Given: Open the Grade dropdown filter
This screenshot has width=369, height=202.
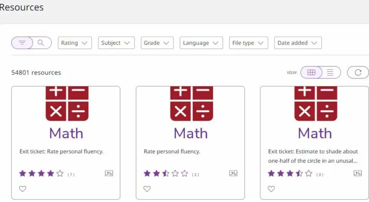Looking at the screenshot, I should (157, 43).
